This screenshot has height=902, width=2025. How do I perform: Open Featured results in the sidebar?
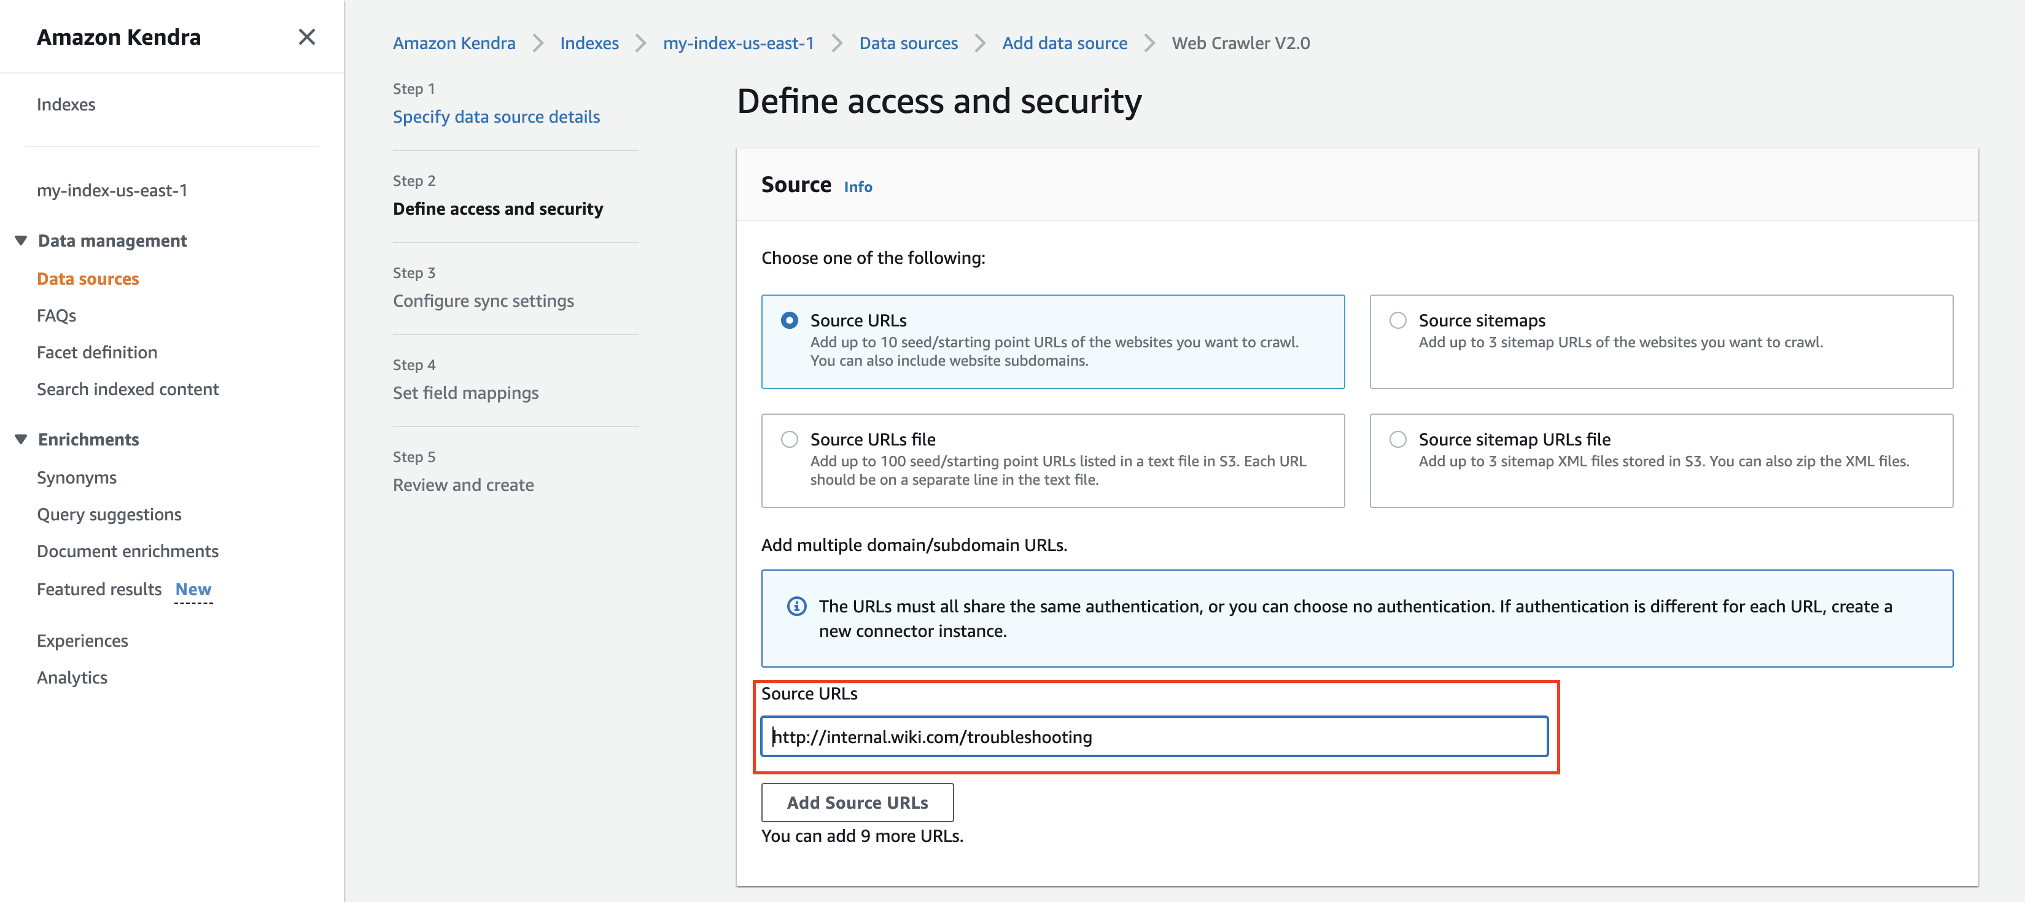[99, 588]
